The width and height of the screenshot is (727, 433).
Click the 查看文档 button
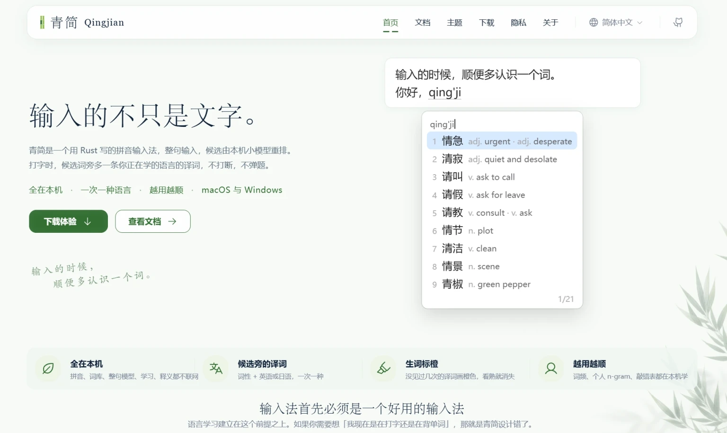(x=153, y=221)
